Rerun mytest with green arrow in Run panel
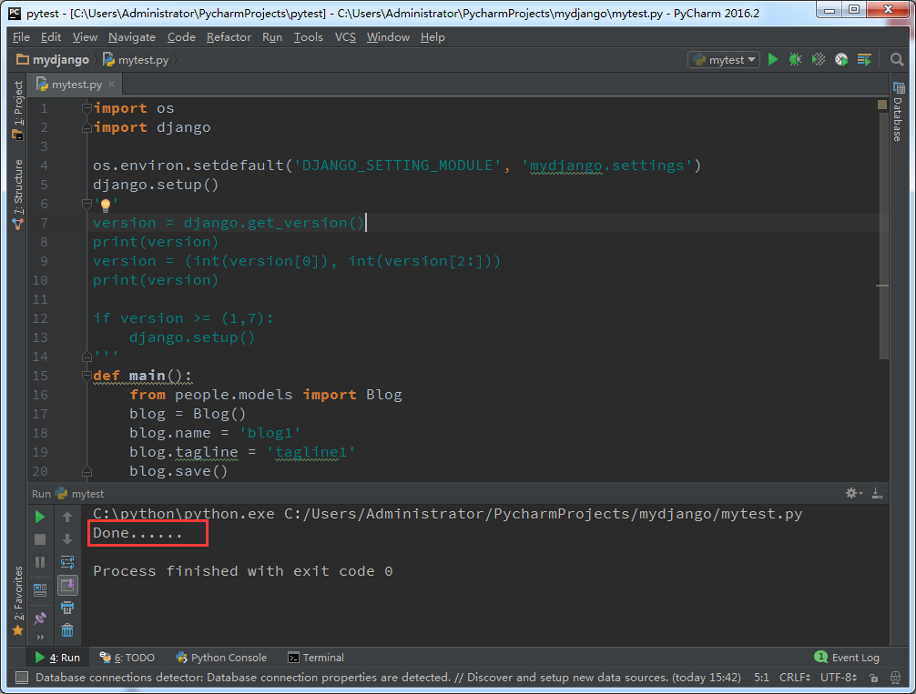Screen dimensions: 916x694 (x=40, y=517)
